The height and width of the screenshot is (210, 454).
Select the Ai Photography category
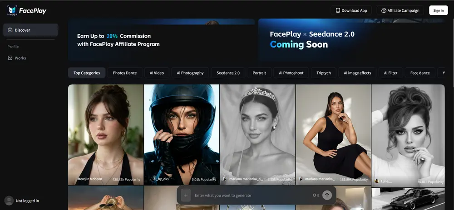[x=190, y=73]
